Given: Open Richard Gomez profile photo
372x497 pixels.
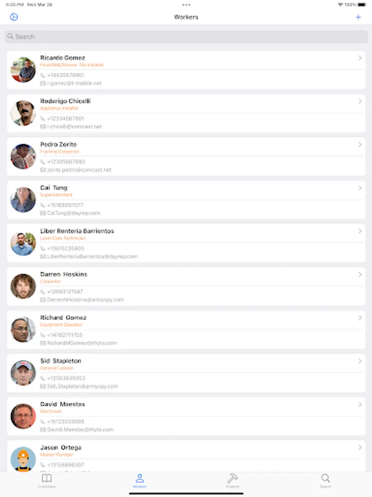Looking at the screenshot, I should pyautogui.click(x=23, y=330).
